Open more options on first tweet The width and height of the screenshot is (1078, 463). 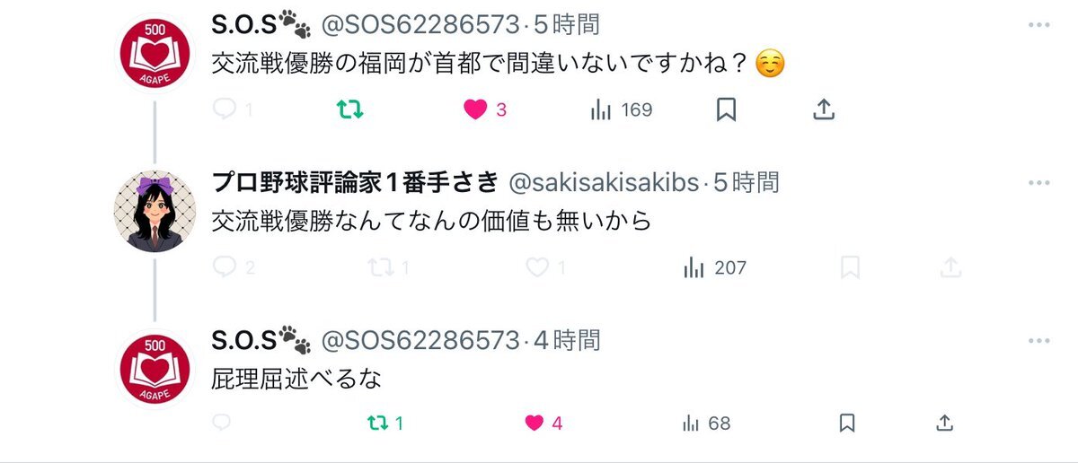tap(1038, 24)
